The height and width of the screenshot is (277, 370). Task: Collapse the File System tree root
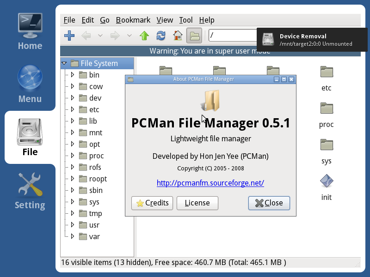tap(64, 63)
